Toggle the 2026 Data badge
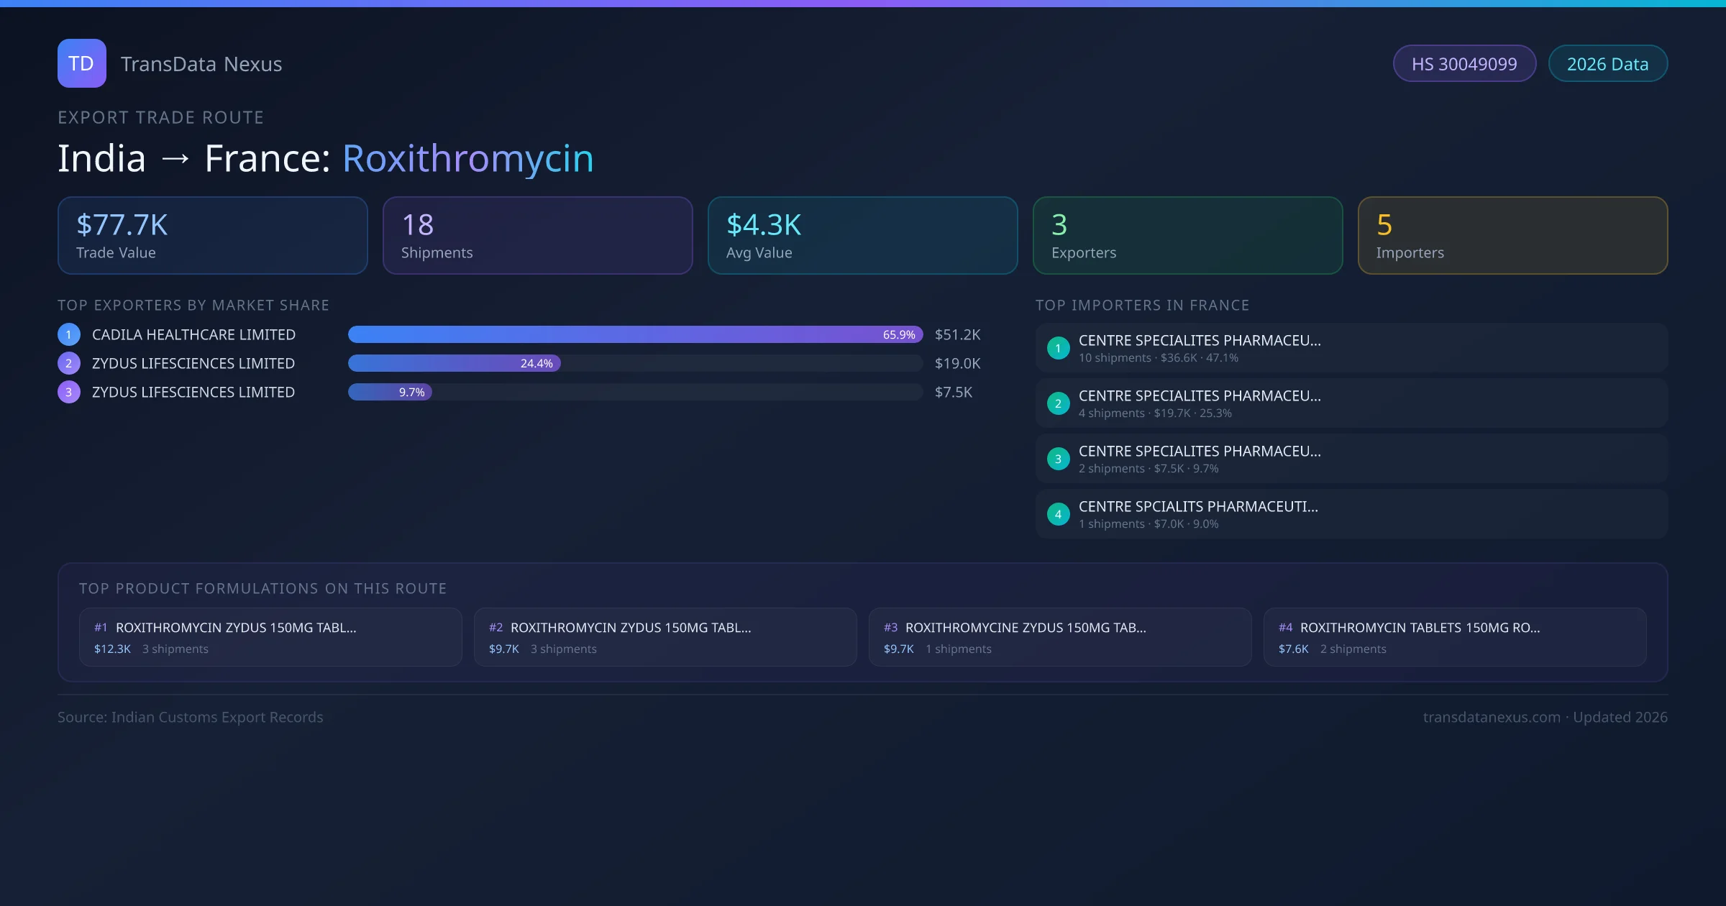Screen dimensions: 1726x906 coord(1608,63)
